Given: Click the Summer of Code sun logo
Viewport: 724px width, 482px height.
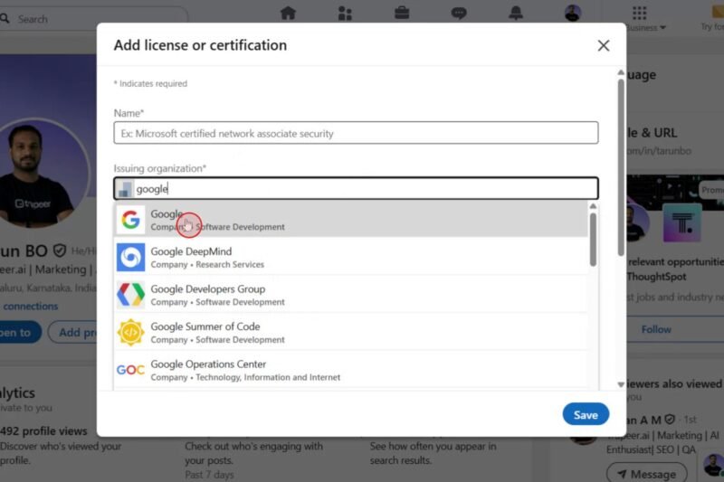Looking at the screenshot, I should point(130,332).
